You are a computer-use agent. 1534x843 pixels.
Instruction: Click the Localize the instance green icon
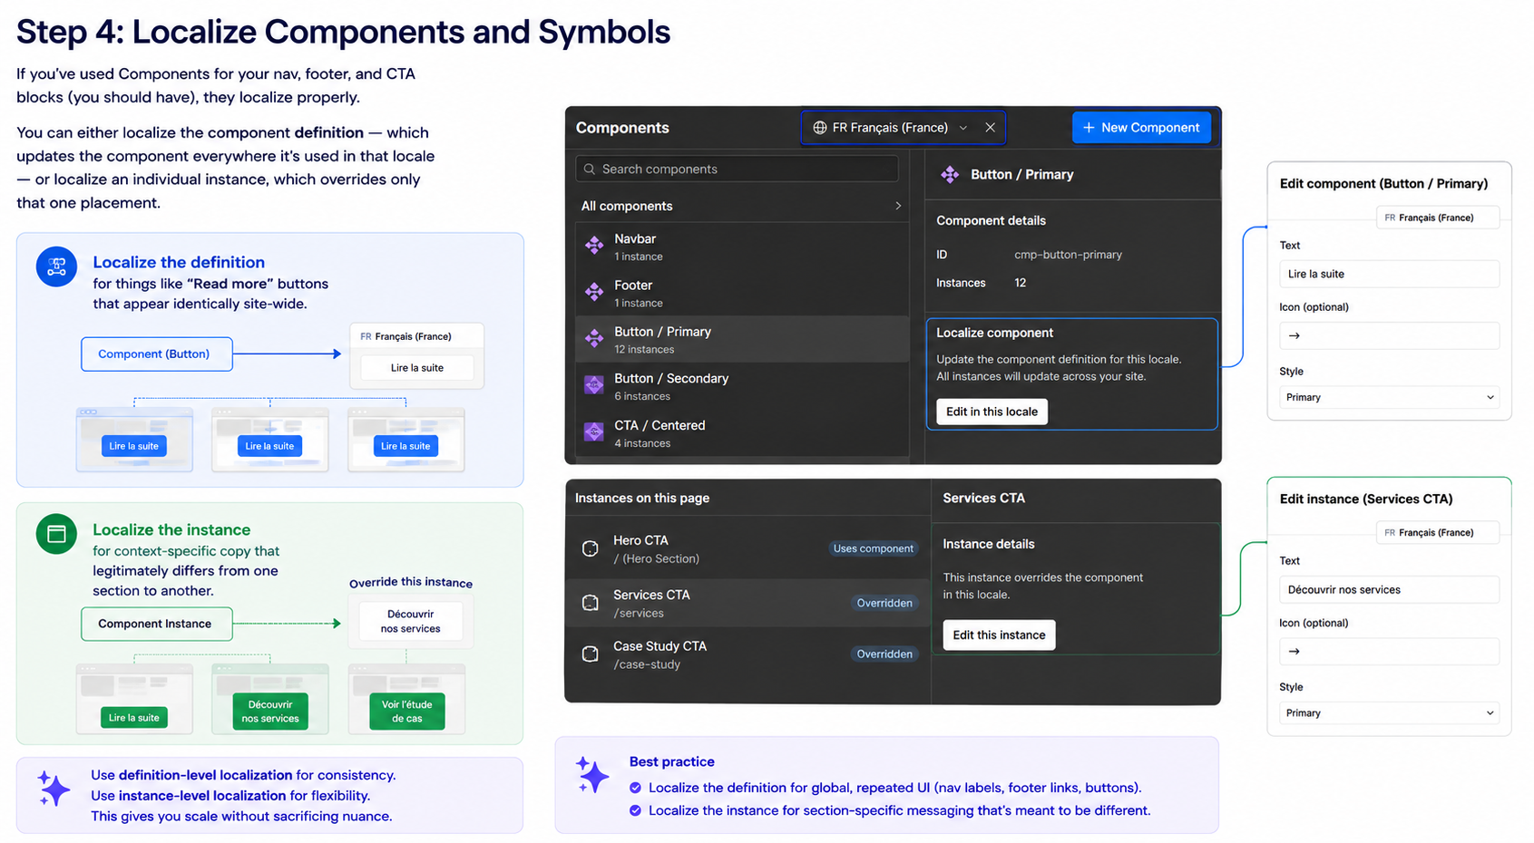point(56,534)
